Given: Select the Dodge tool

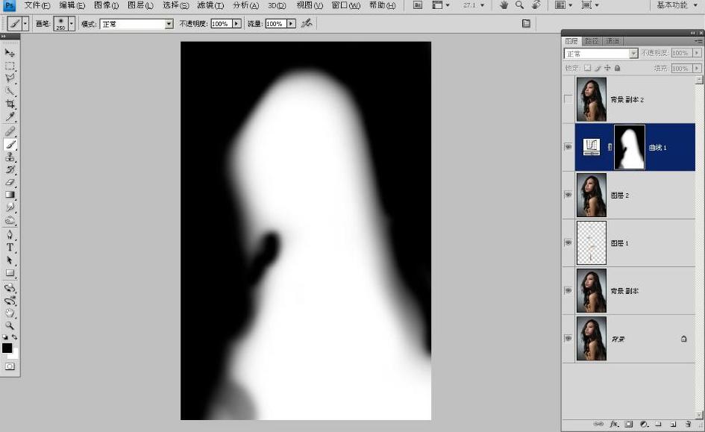Looking at the screenshot, I should [x=10, y=221].
